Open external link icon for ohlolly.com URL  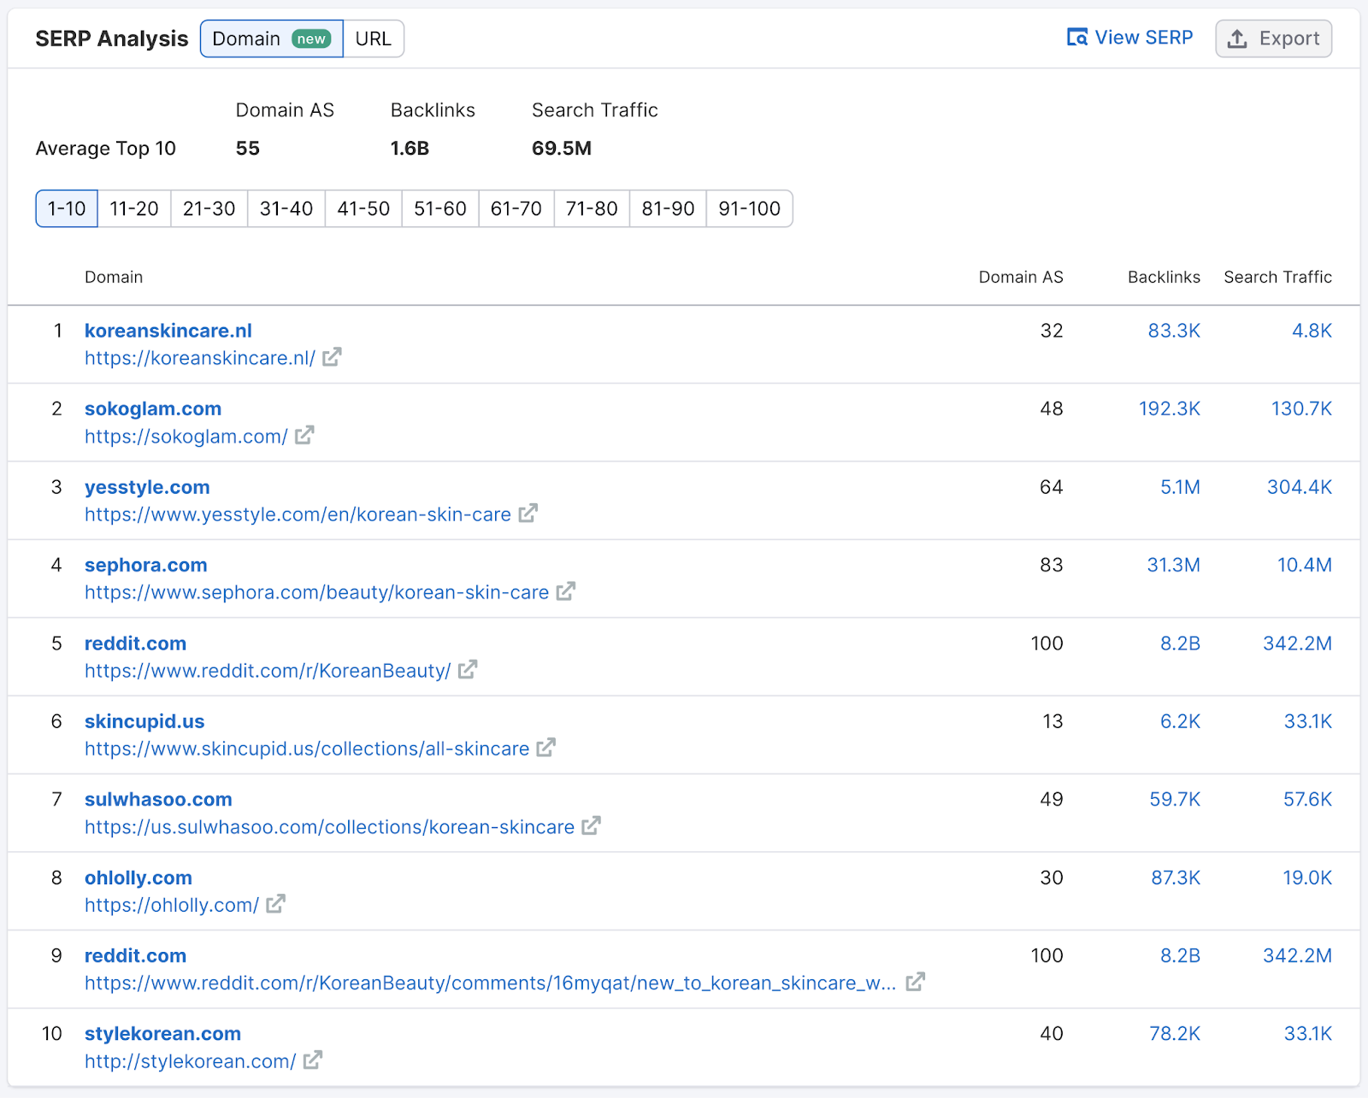(275, 904)
